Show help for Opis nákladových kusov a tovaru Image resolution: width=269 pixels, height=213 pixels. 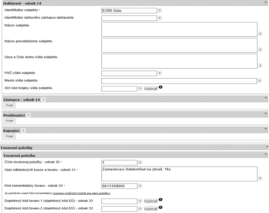pos(260,178)
